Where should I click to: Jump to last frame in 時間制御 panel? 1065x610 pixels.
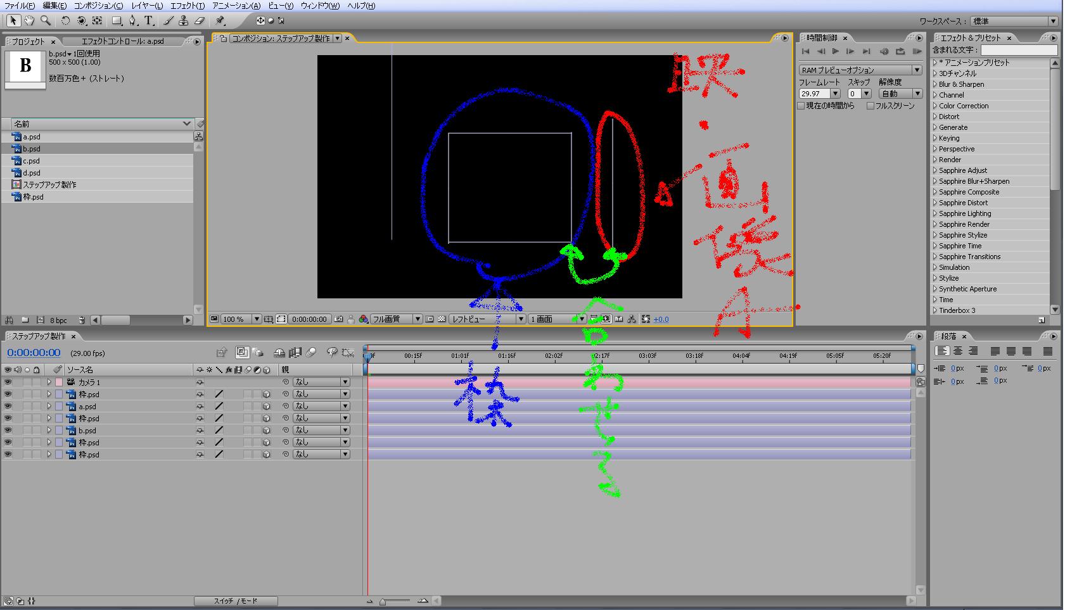point(865,51)
